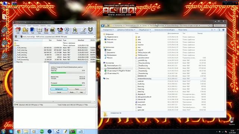Toggle the Explorer preview pane icon
The image size is (239, 134).
[219, 30]
